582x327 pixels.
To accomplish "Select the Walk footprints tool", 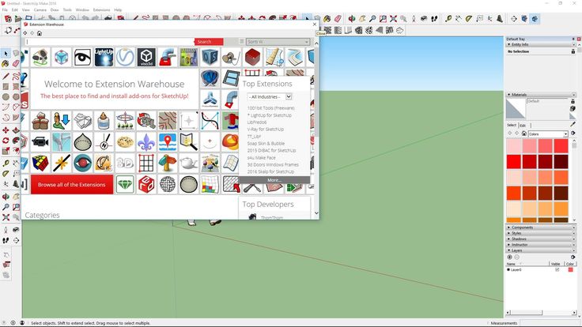I will click(434, 18).
